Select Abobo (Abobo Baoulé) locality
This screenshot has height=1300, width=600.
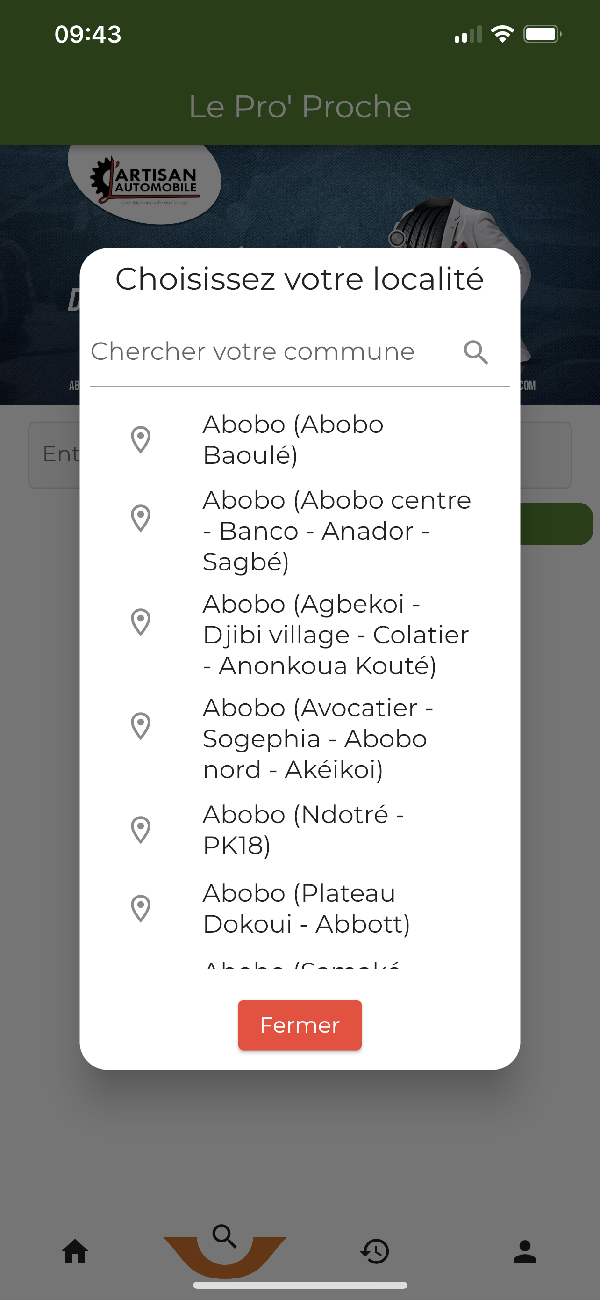[293, 439]
